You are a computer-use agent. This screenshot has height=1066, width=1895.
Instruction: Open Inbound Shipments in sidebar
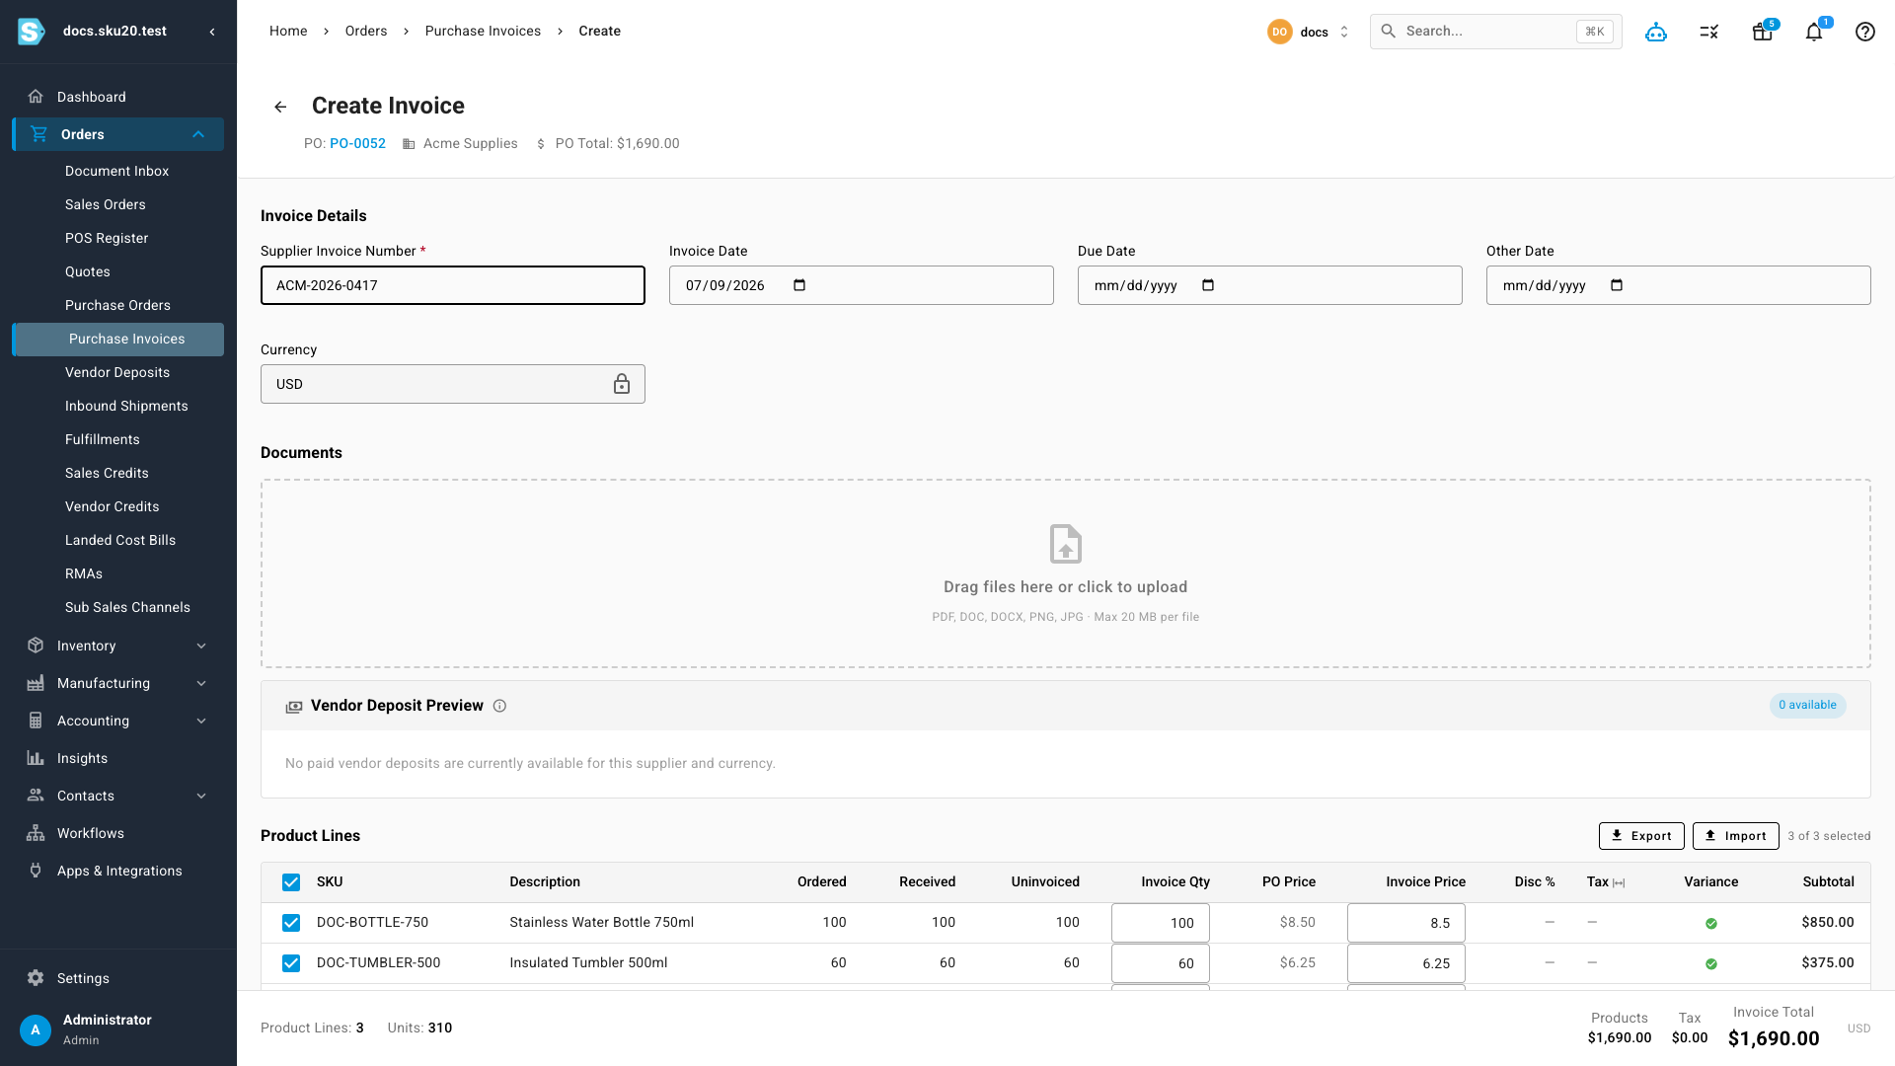pos(126,406)
